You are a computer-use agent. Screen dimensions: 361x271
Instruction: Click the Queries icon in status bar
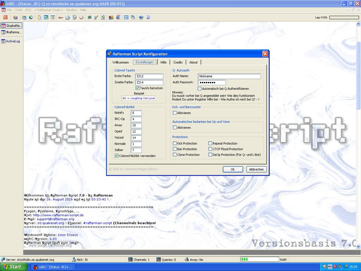pos(158,259)
